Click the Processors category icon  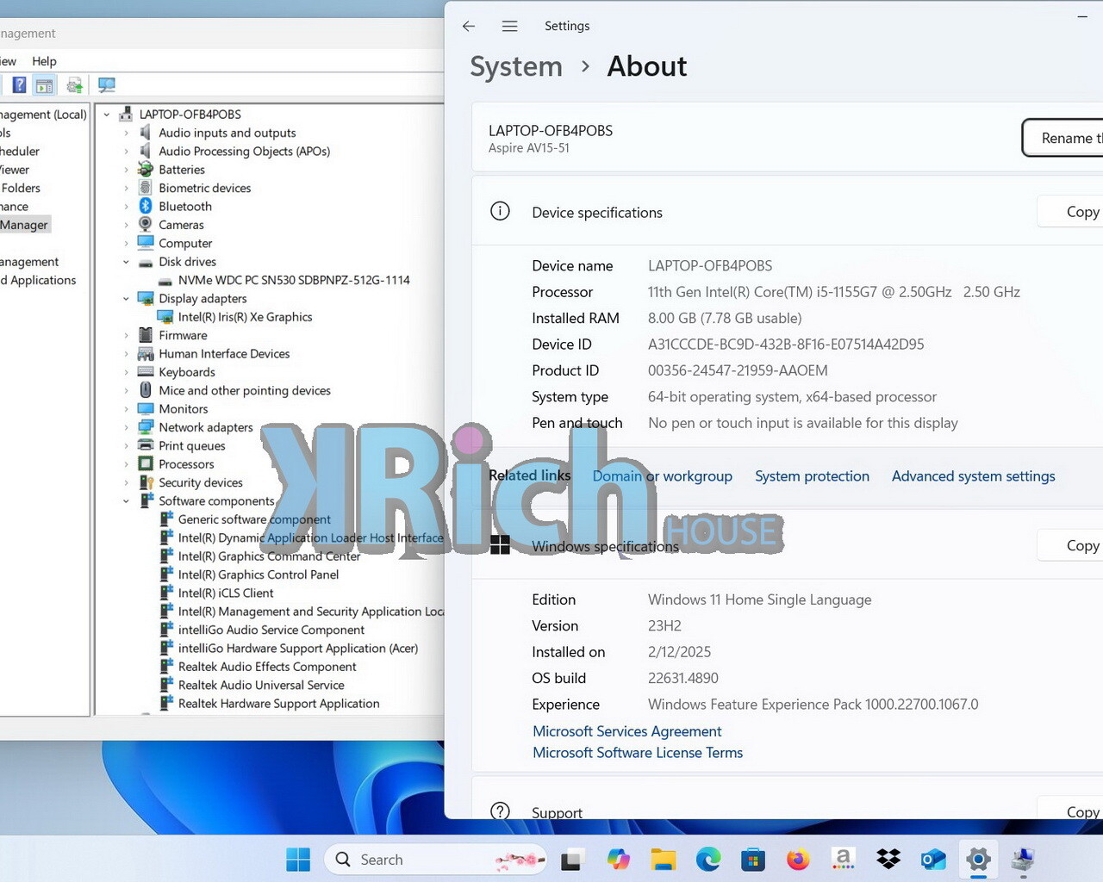pos(146,464)
